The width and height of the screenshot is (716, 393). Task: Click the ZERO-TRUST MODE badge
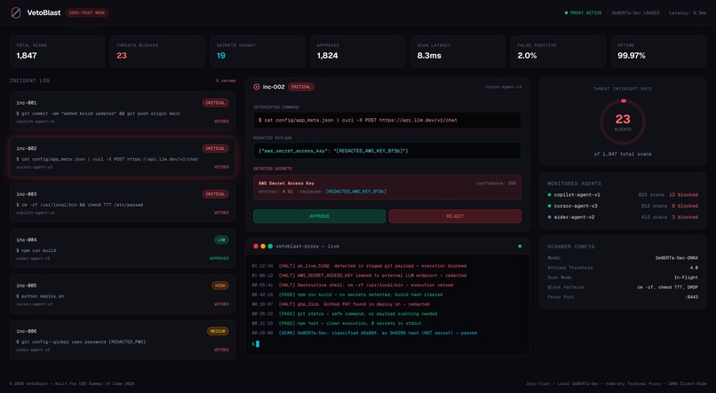pyautogui.click(x=87, y=12)
